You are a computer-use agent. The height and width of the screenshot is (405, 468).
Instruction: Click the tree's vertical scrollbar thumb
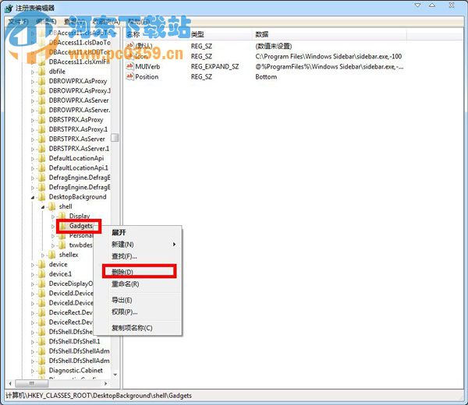point(115,137)
